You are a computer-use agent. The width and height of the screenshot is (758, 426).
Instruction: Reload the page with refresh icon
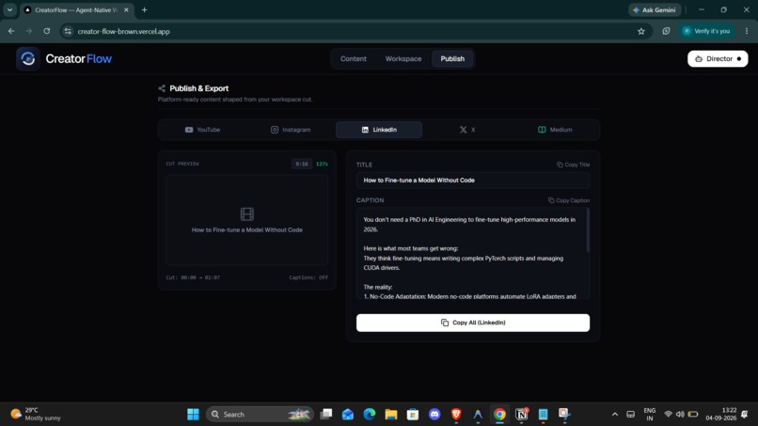(x=47, y=31)
